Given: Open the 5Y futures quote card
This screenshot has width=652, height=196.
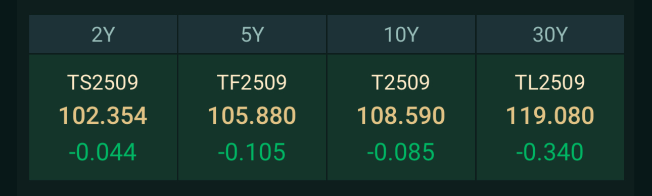Looking at the screenshot, I should (x=252, y=117).
